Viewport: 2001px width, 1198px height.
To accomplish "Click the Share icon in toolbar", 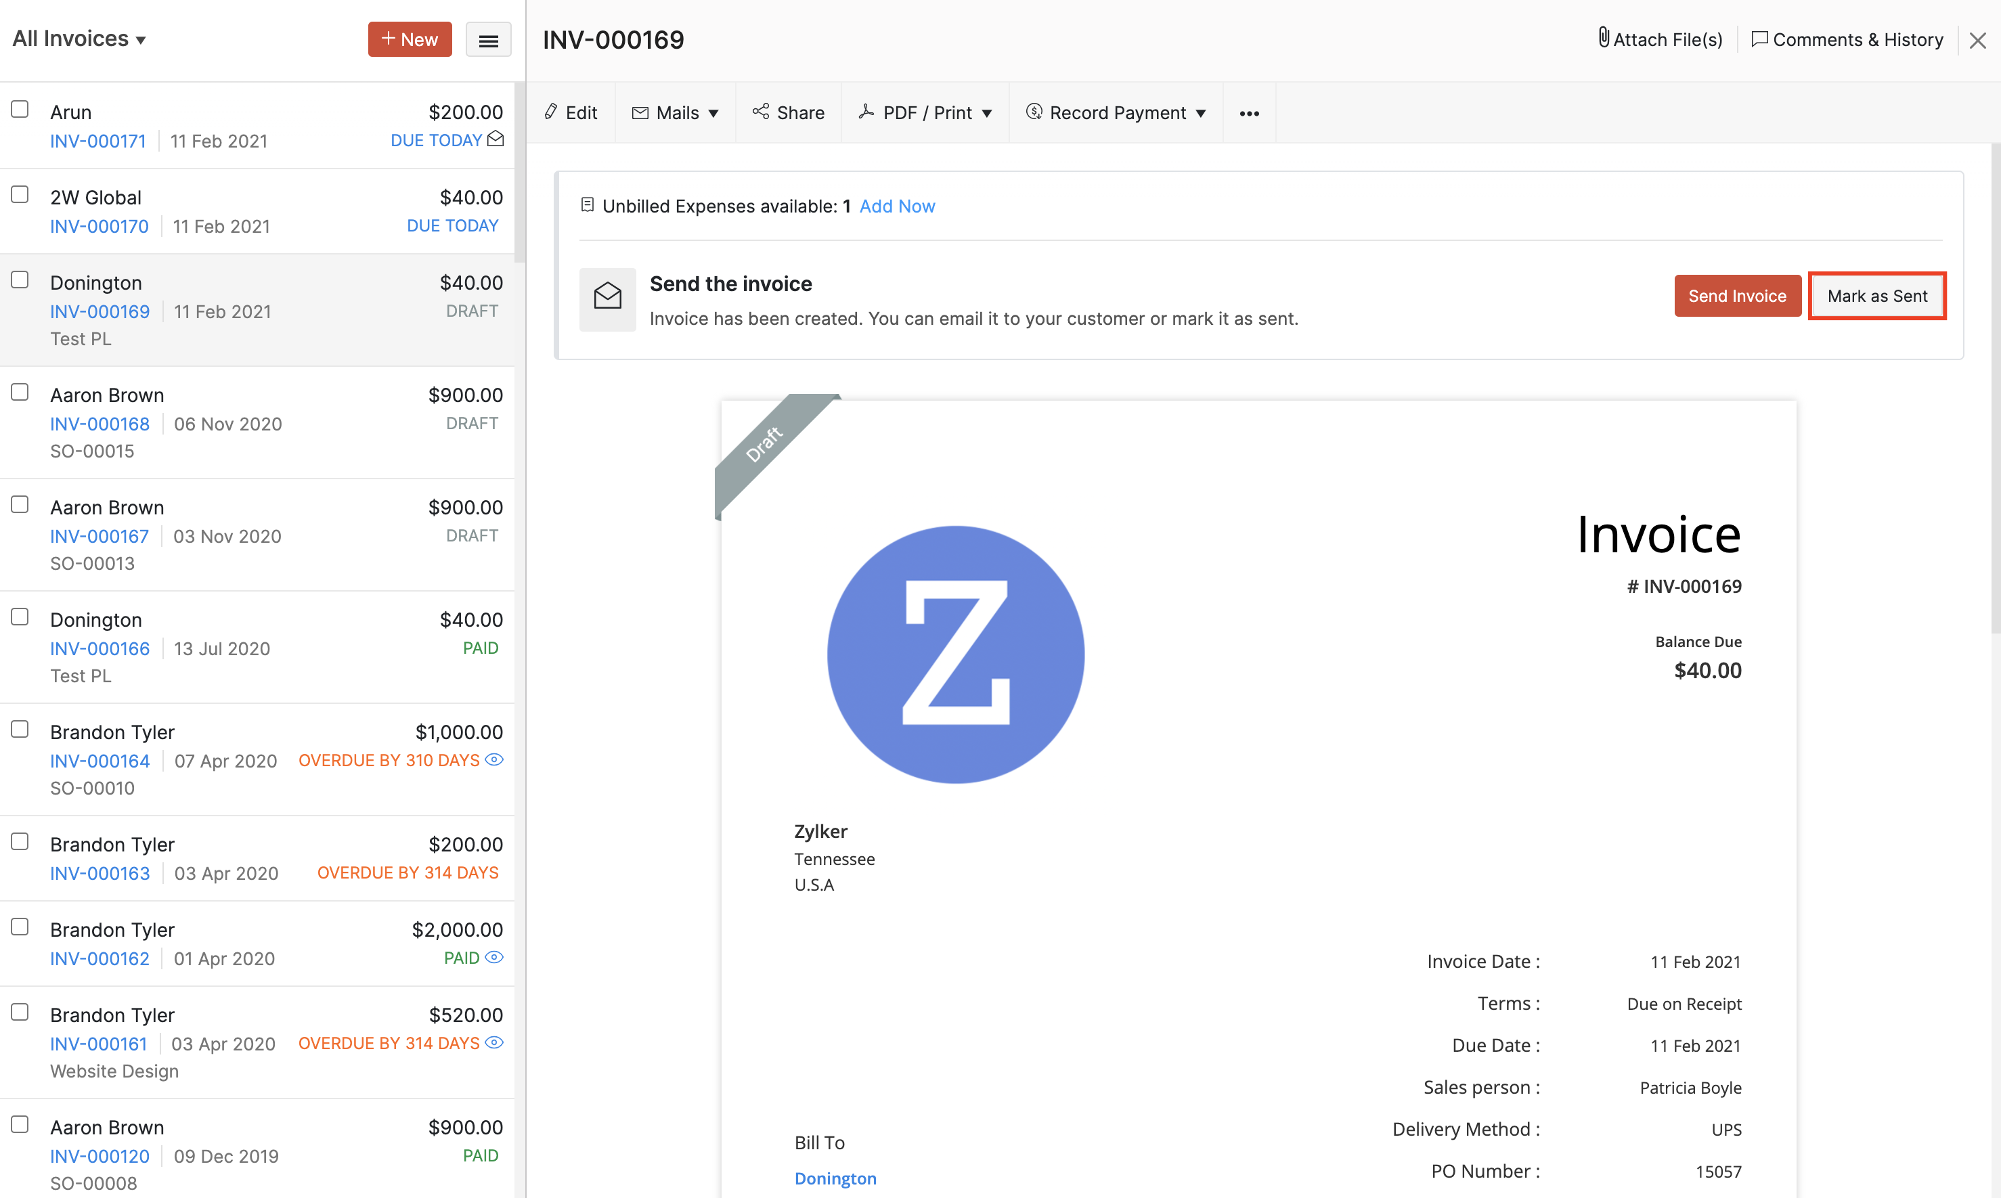I will click(x=760, y=112).
